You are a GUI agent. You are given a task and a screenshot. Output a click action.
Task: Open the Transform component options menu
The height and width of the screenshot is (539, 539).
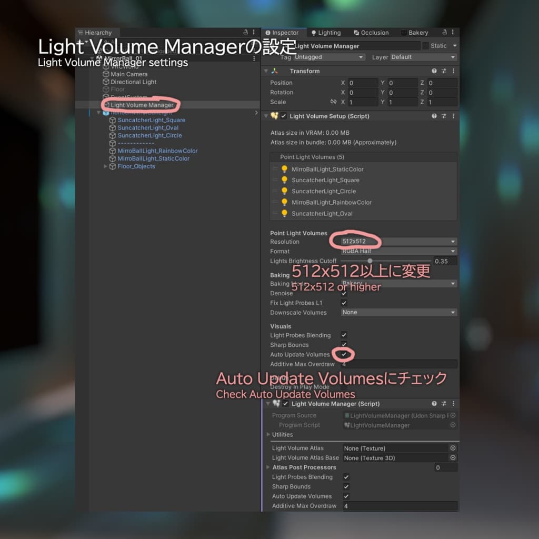point(453,71)
